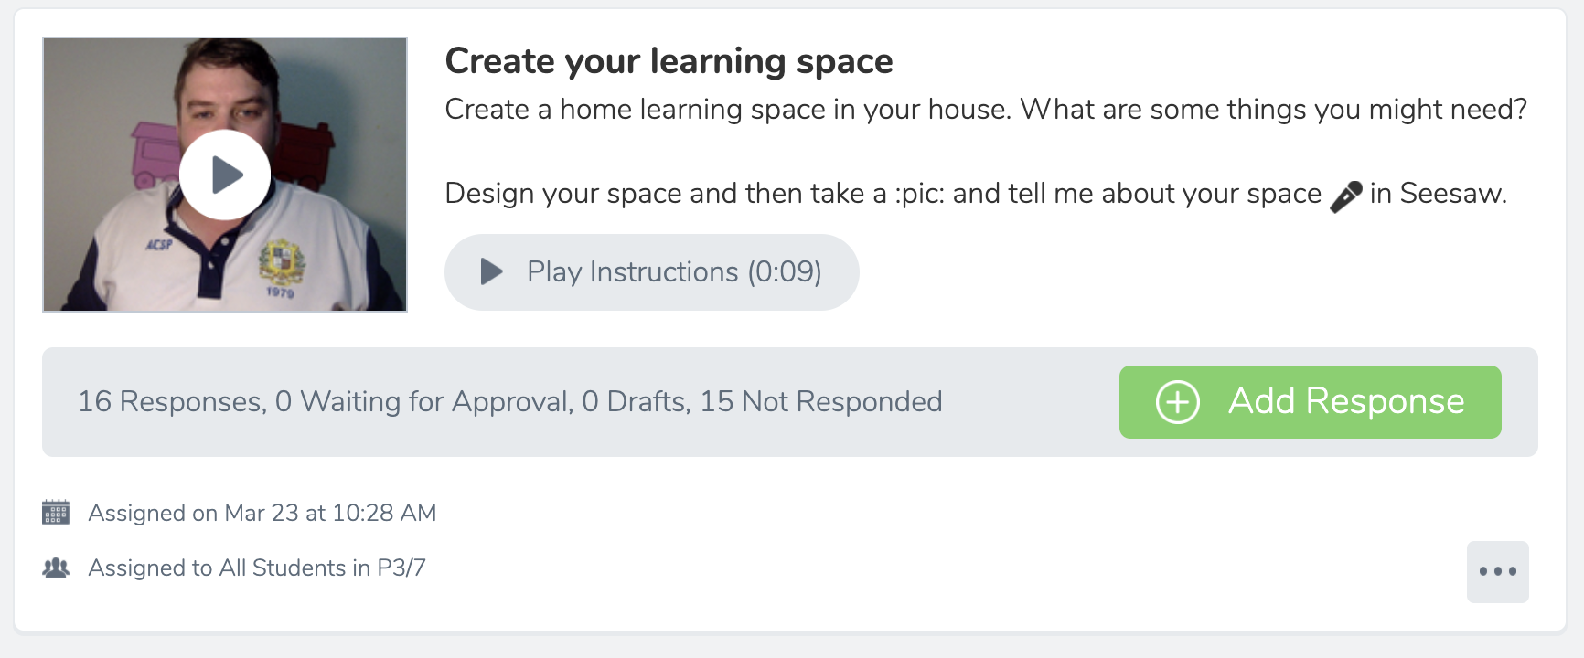This screenshot has width=1584, height=658.
Task: Click the Create your learning space title
Action: coord(669,61)
